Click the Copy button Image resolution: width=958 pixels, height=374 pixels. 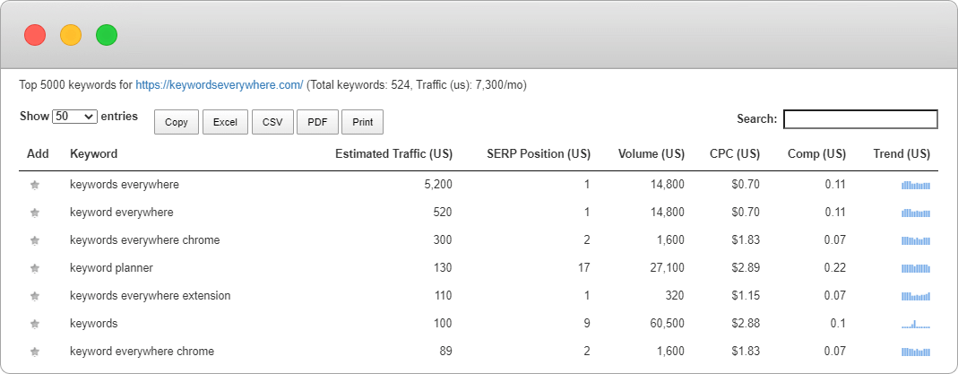tap(177, 122)
